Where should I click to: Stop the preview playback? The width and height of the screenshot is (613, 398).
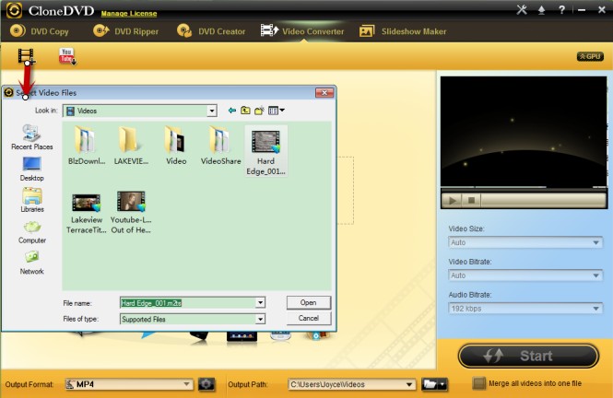coord(471,200)
